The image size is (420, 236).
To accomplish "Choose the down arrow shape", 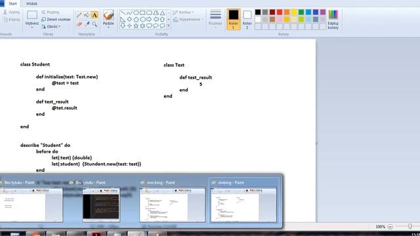I will pyautogui.click(x=123, y=26).
